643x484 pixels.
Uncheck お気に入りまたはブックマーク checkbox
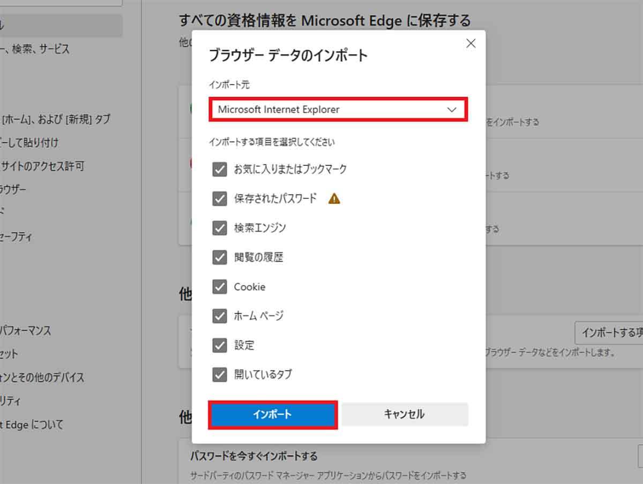coord(220,170)
